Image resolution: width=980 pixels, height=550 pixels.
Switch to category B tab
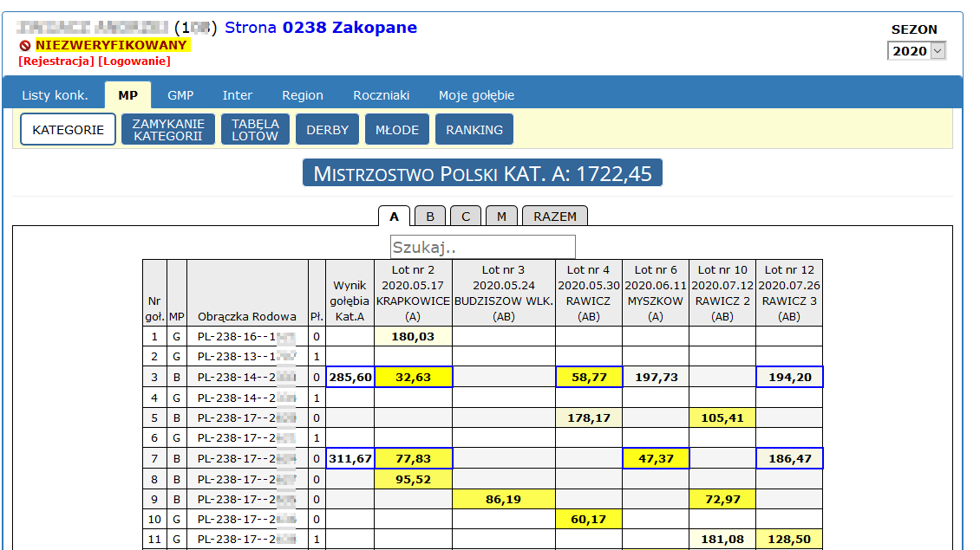point(430,217)
